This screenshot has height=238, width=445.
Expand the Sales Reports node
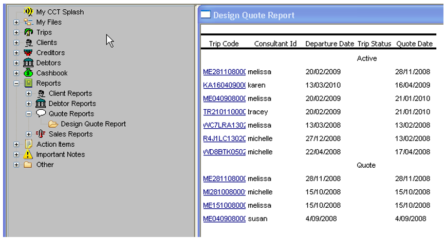click(28, 134)
